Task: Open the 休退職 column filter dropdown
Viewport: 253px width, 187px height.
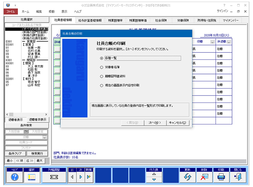Action: click(229, 42)
